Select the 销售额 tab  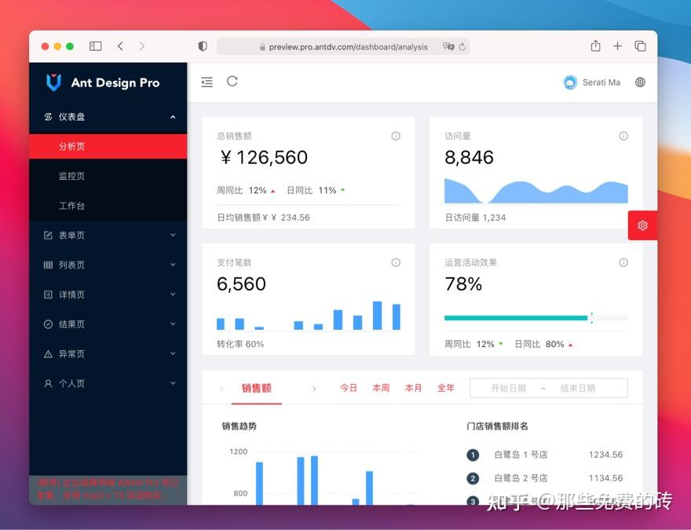257,387
